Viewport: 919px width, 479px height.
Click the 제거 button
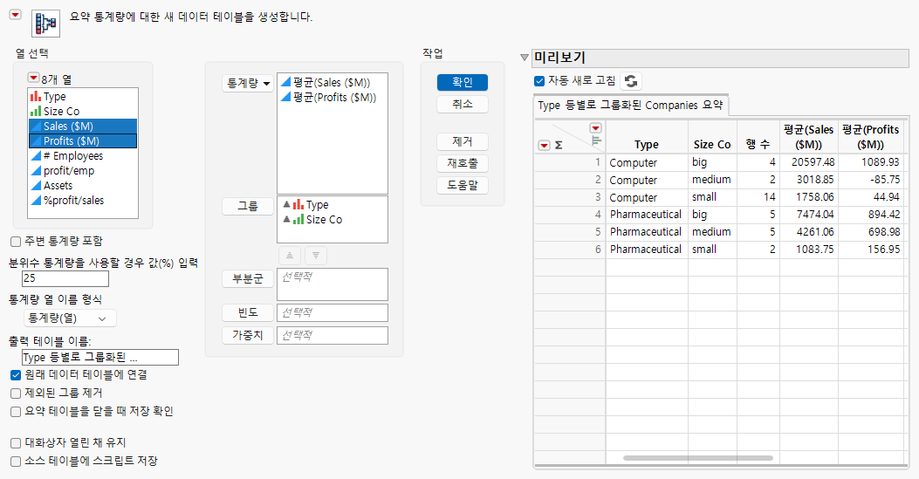point(463,141)
